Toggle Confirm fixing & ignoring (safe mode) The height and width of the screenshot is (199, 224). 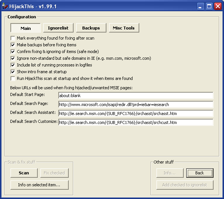click(x=13, y=52)
